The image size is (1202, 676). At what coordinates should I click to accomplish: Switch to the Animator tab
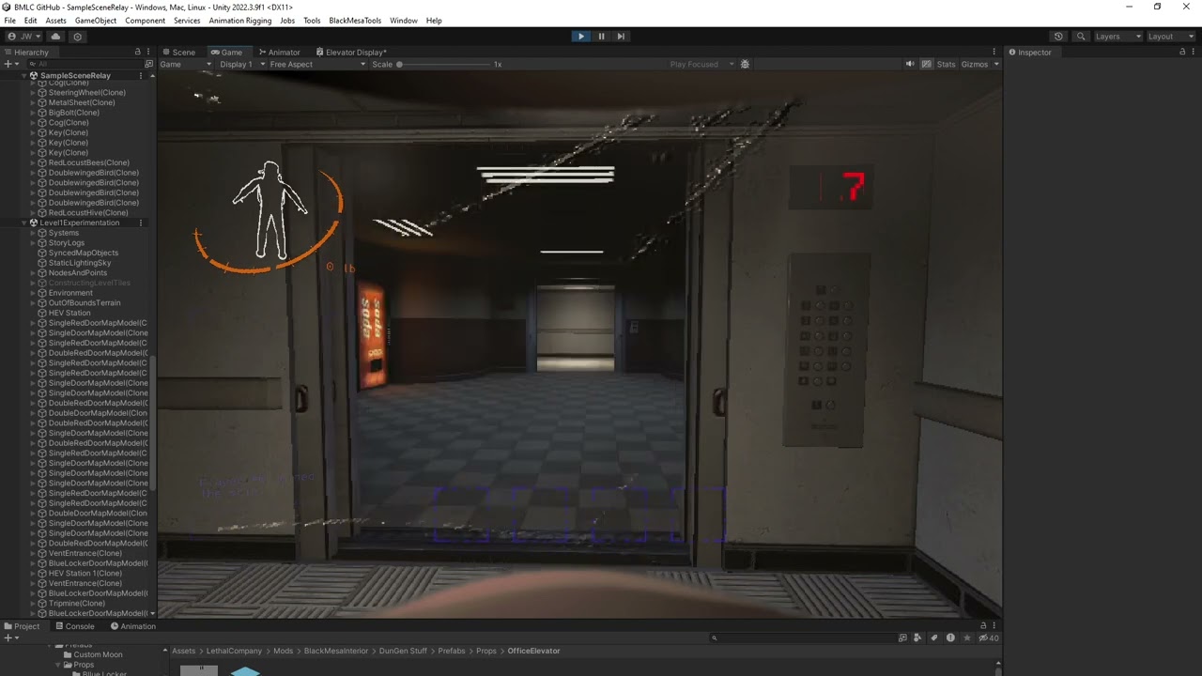[279, 52]
